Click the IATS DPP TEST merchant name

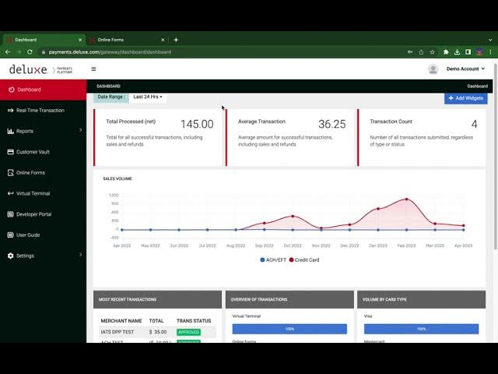coord(117,332)
